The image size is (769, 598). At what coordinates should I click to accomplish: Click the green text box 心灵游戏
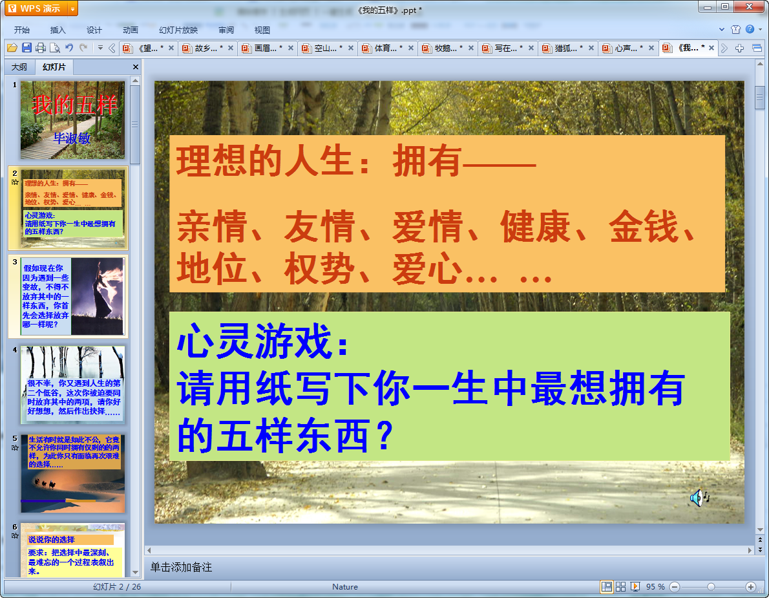click(x=449, y=386)
